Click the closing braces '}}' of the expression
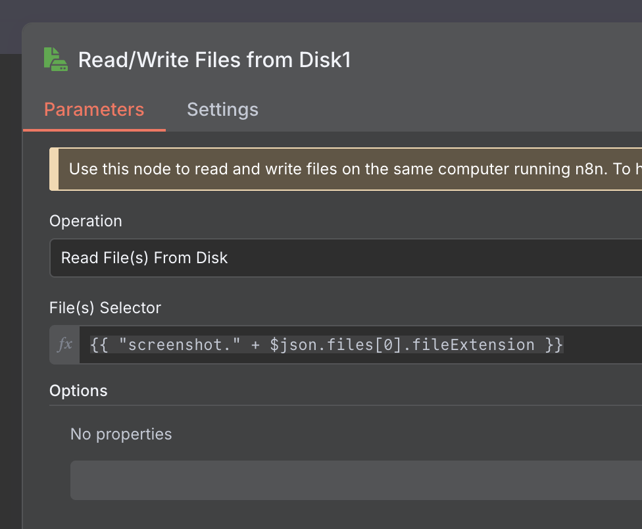The height and width of the screenshot is (529, 642). coord(554,345)
